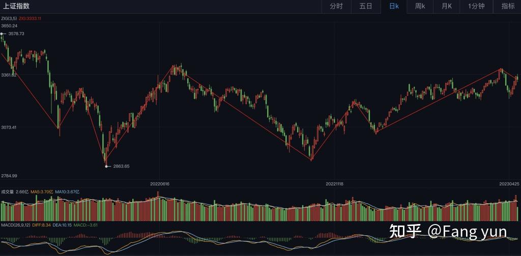
Task: Click the 上证指数 title
Action: click(x=16, y=6)
